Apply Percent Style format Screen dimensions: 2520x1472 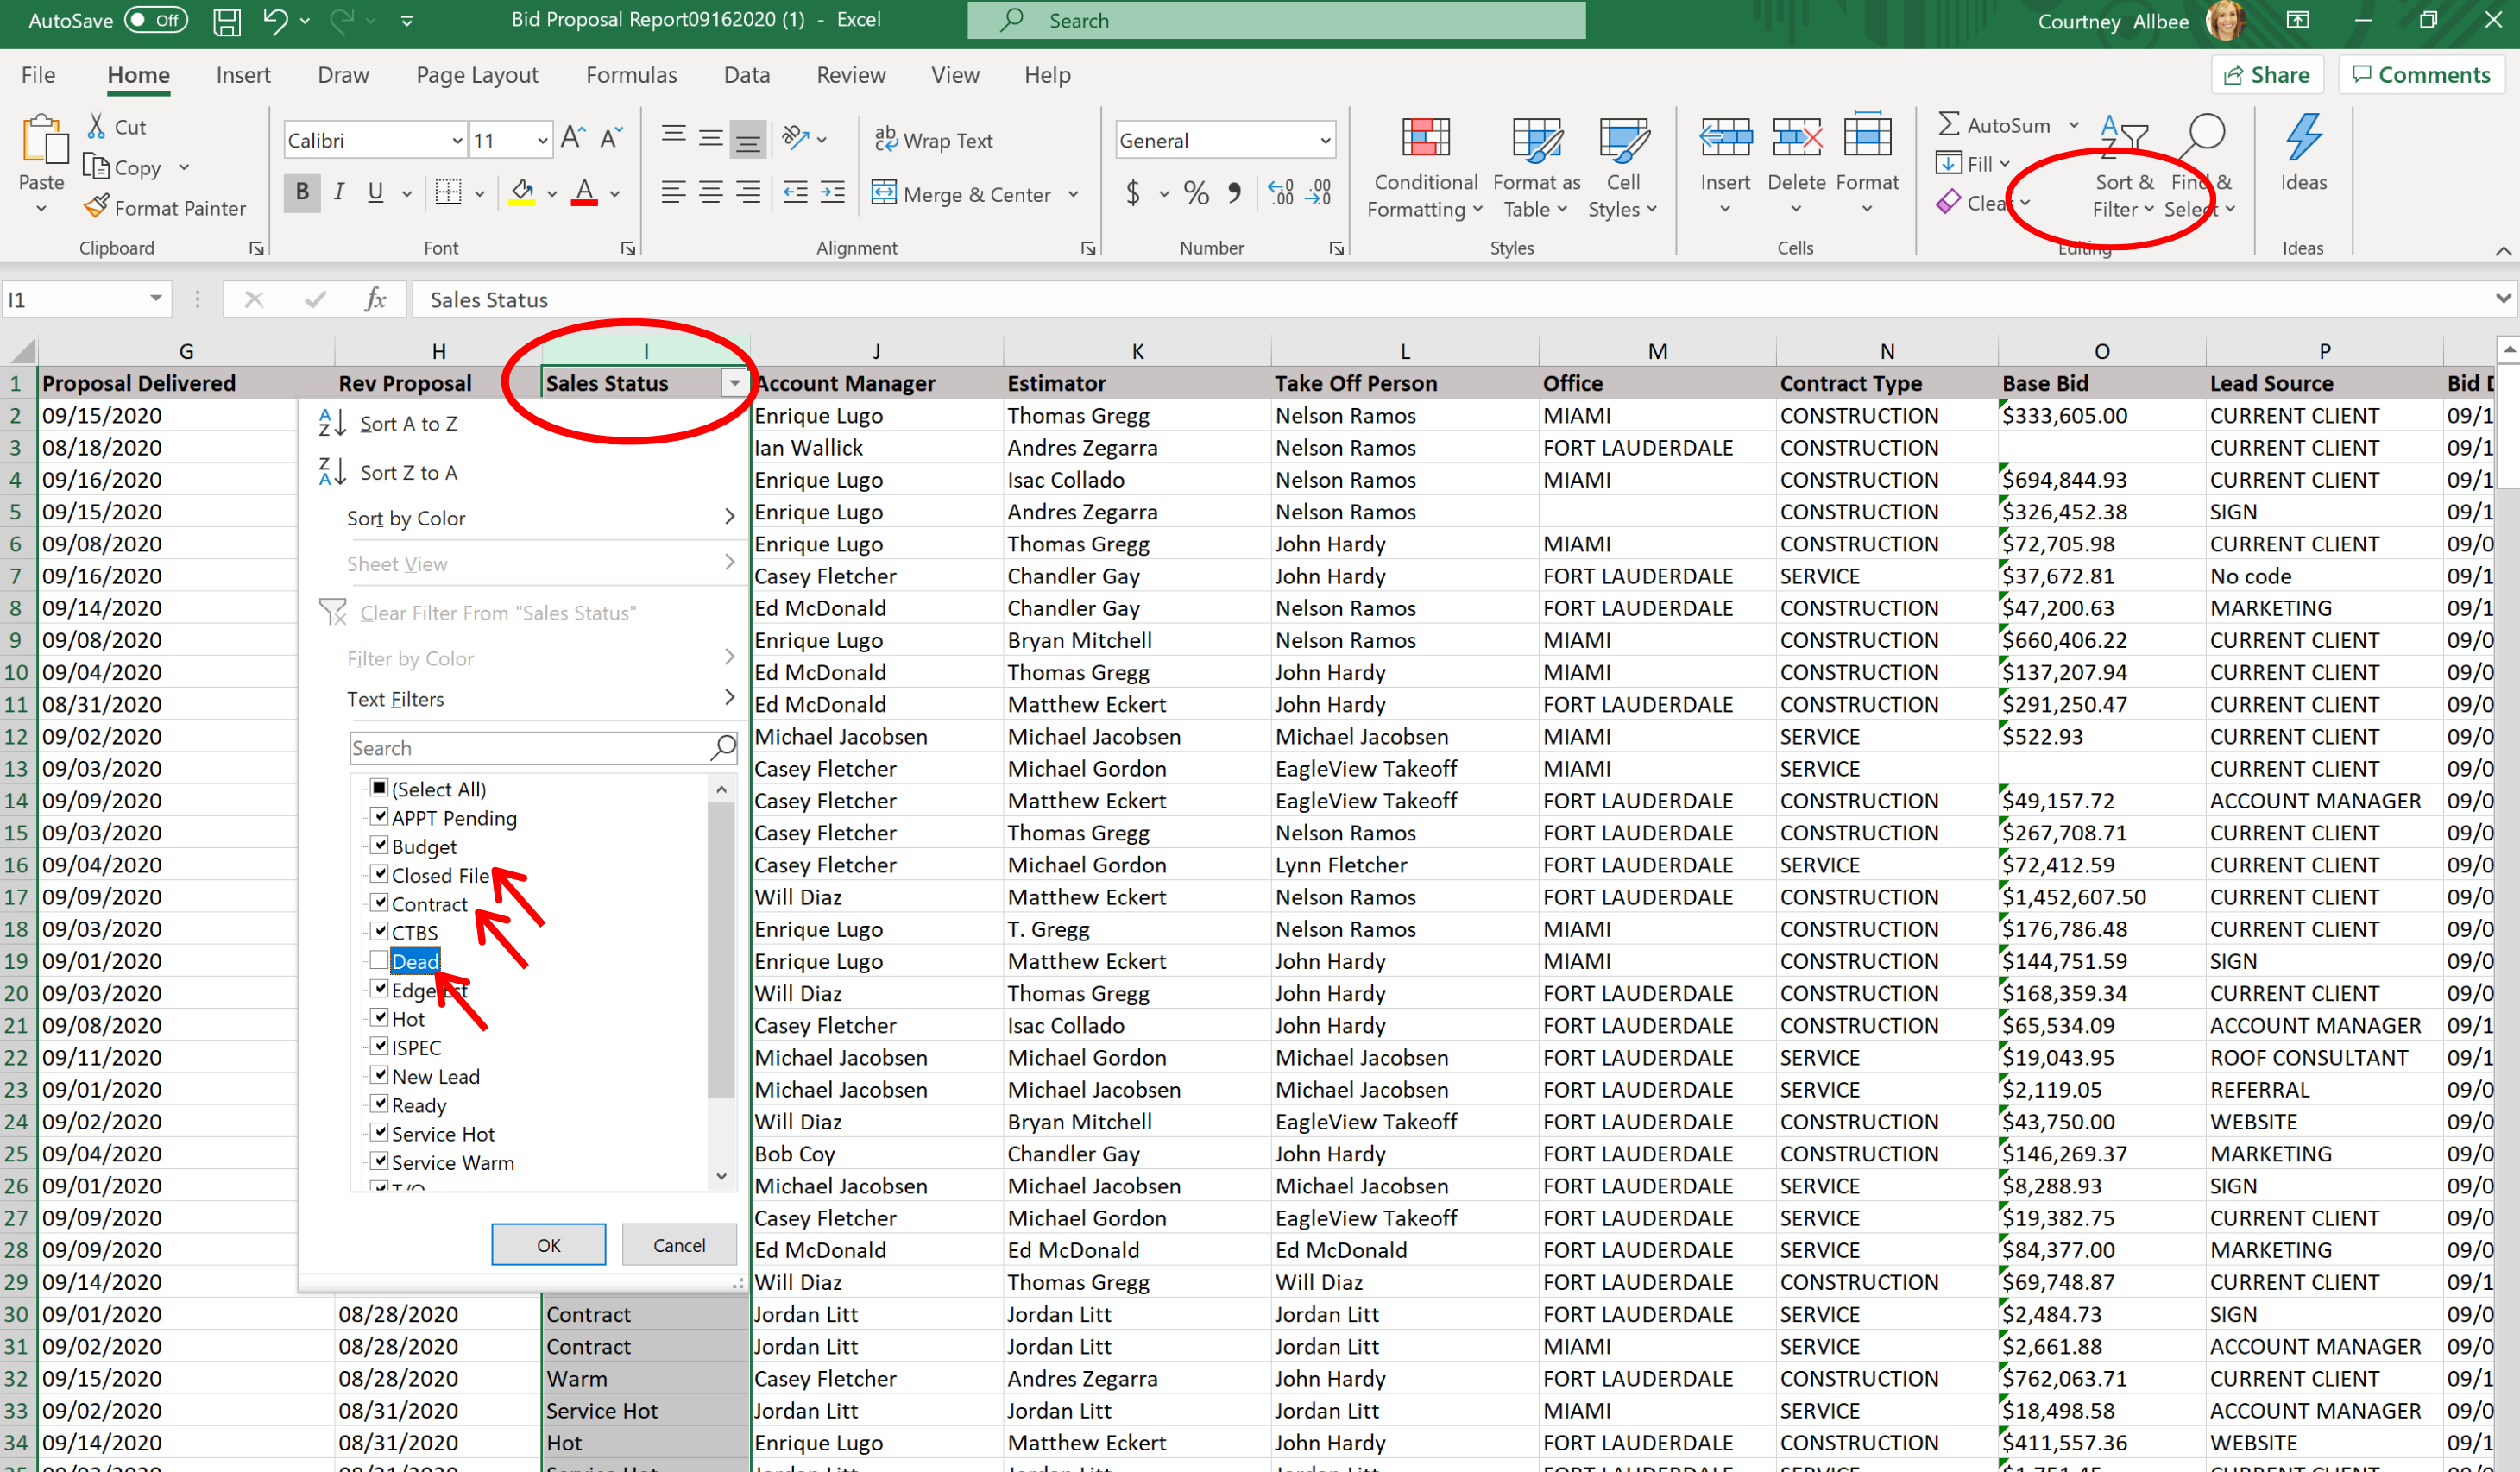pos(1196,192)
